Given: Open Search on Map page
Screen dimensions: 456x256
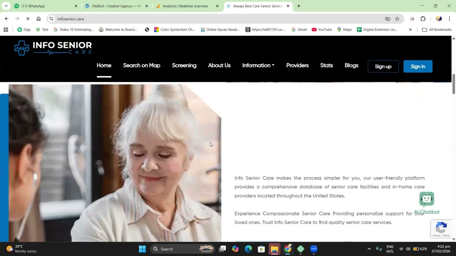Looking at the screenshot, I should tap(141, 65).
